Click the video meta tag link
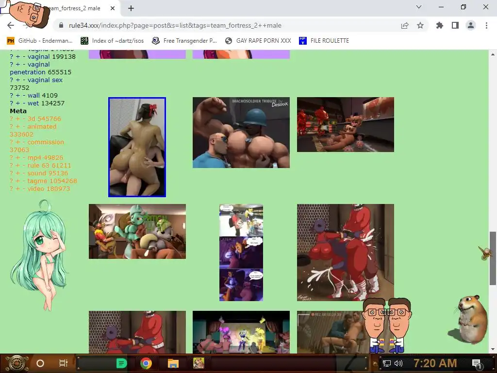Viewport: 497px width, 373px height. 35,189
